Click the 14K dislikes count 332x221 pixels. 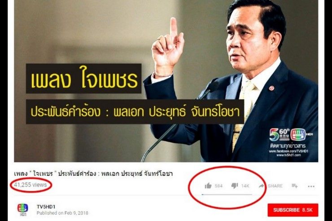point(245,186)
